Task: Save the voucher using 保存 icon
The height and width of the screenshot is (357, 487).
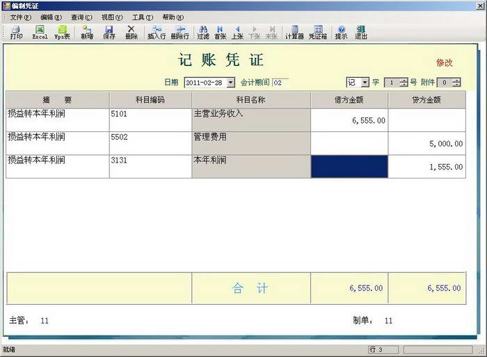Action: [x=109, y=32]
